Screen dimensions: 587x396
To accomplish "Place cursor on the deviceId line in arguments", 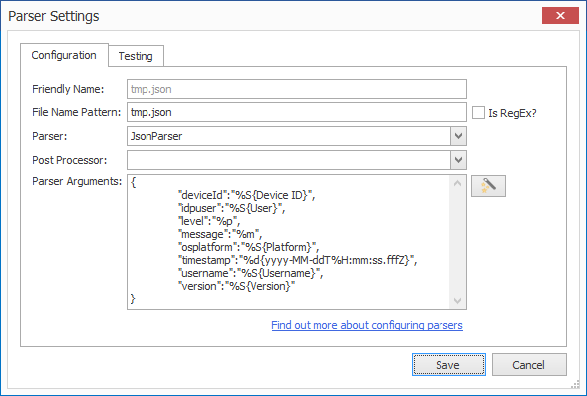I will point(247,195).
